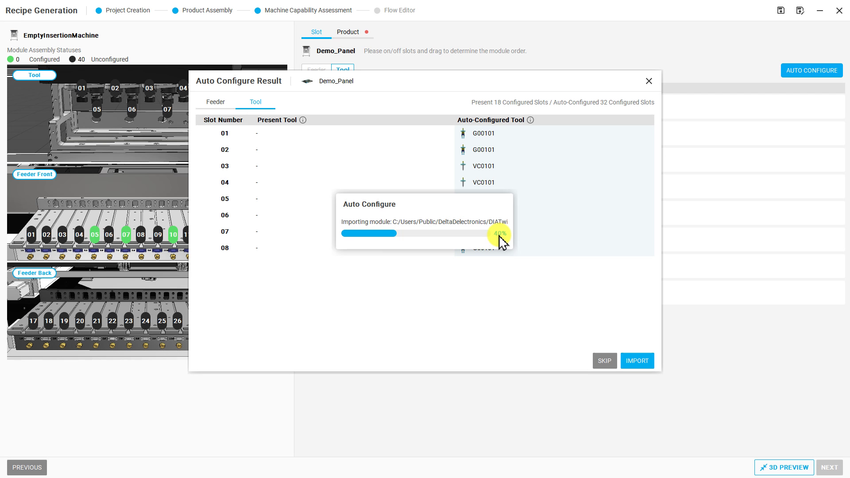Toggle feeder front slot 08

pos(141,235)
